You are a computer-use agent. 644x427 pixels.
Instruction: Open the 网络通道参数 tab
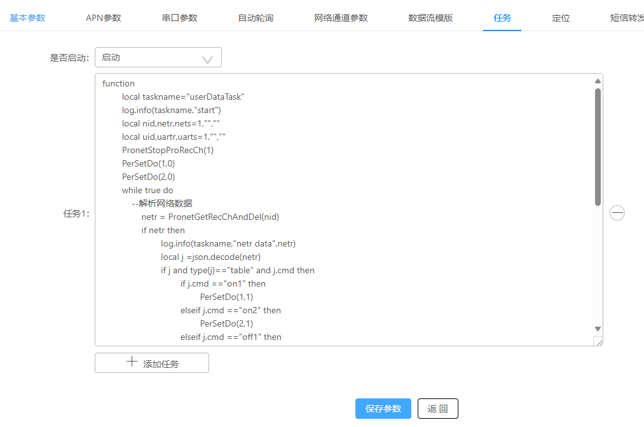tap(340, 18)
